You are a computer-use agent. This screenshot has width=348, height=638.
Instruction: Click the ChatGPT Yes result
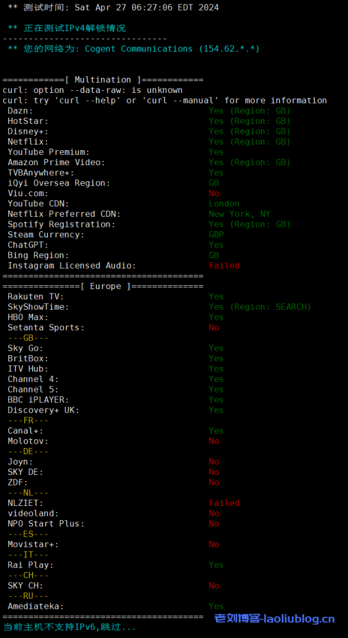(216, 244)
